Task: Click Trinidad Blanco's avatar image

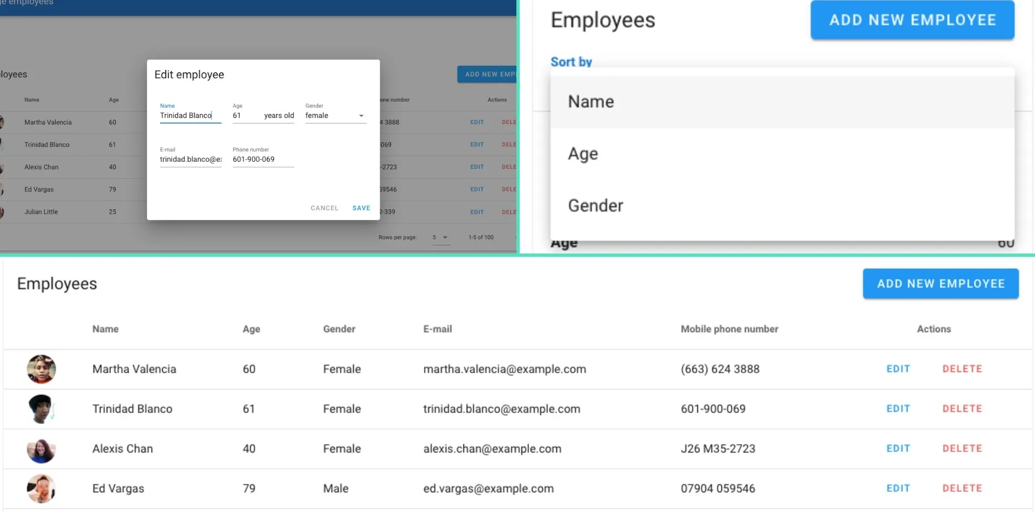Action: tap(41, 409)
